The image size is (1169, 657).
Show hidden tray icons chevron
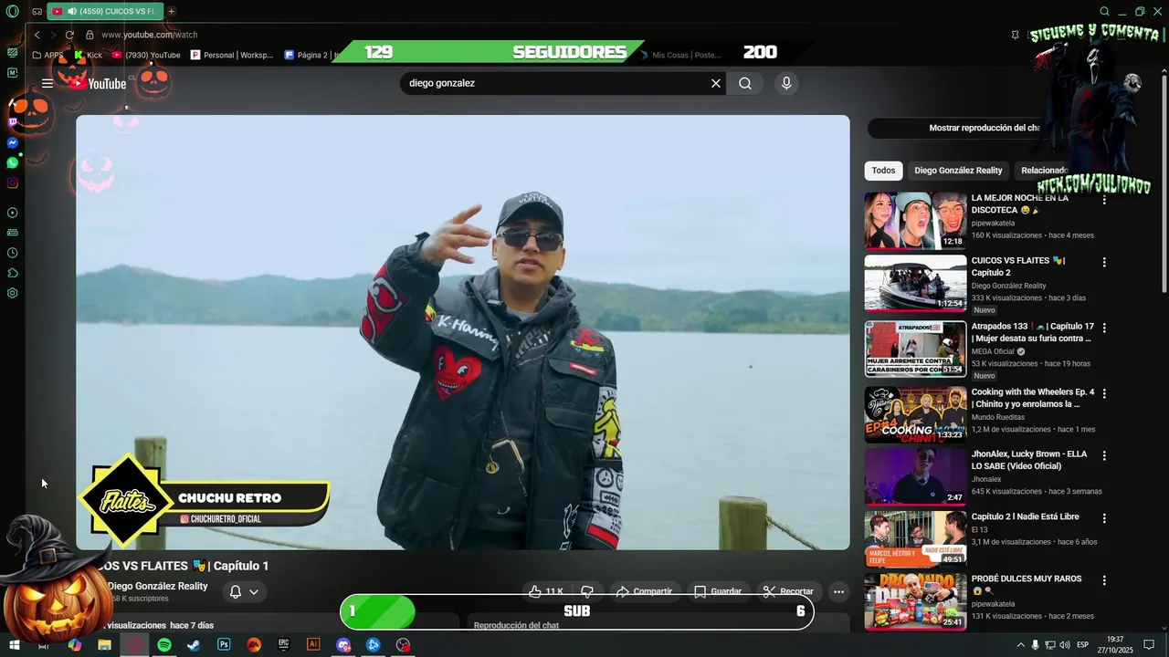coord(1020,645)
